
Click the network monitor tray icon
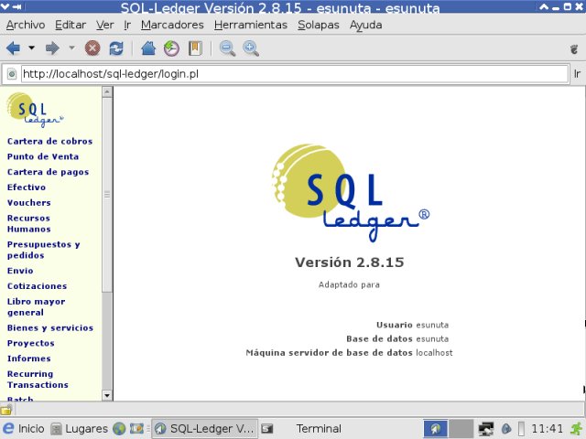point(486,429)
